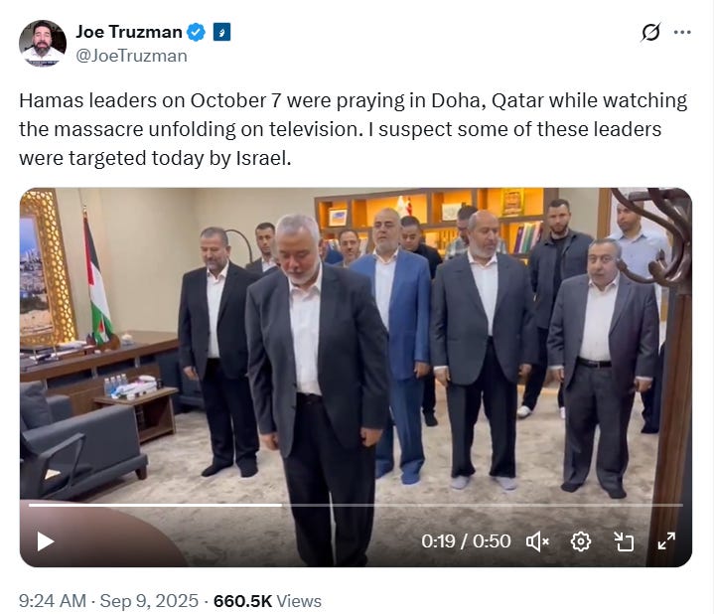Enable picture-in-picture mode for the video
Image resolution: width=714 pixels, height=614 pixels.
pyautogui.click(x=624, y=541)
